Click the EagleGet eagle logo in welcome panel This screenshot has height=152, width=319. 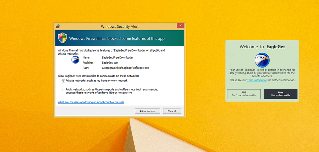click(x=262, y=60)
